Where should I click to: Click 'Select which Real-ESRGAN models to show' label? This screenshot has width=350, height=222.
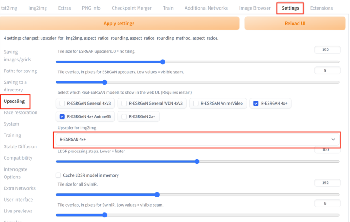coord(125,92)
